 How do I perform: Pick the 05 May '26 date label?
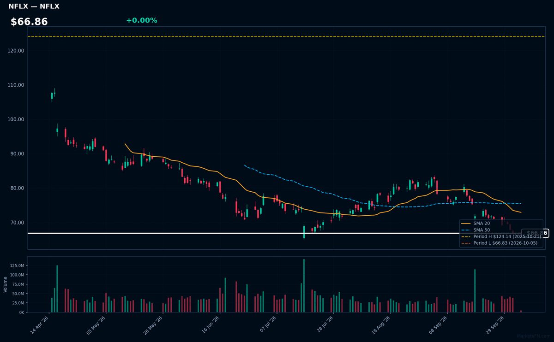click(96, 325)
